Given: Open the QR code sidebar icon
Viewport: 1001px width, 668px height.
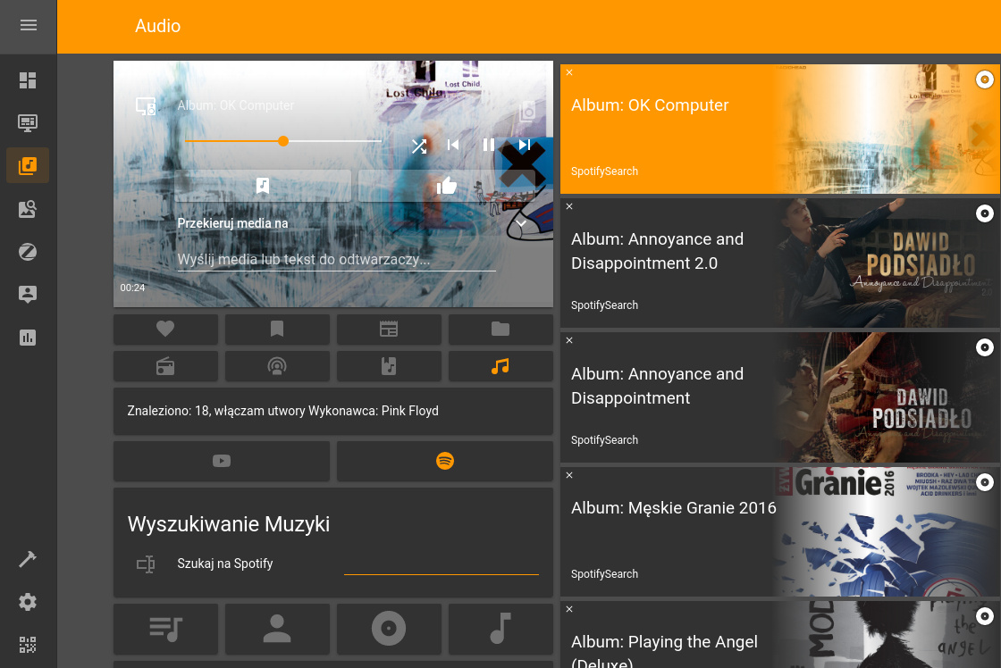Looking at the screenshot, I should click(x=28, y=645).
